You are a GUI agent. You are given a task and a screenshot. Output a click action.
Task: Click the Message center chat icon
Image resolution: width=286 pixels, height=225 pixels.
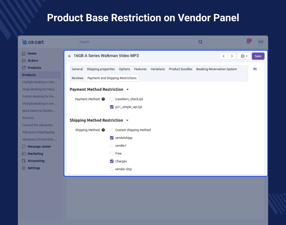tap(24, 147)
